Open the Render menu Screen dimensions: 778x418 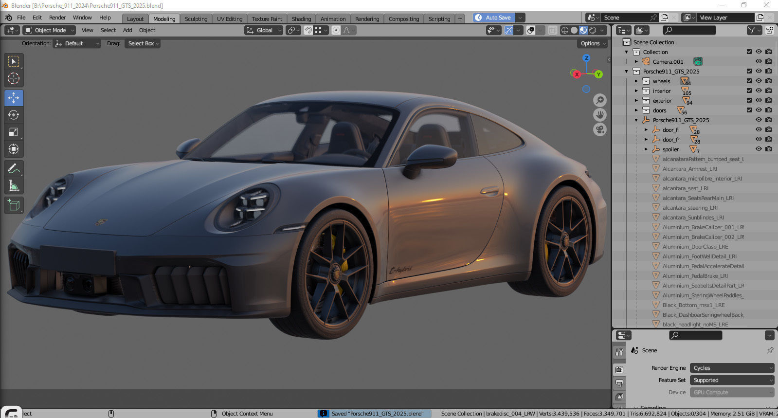pyautogui.click(x=57, y=18)
